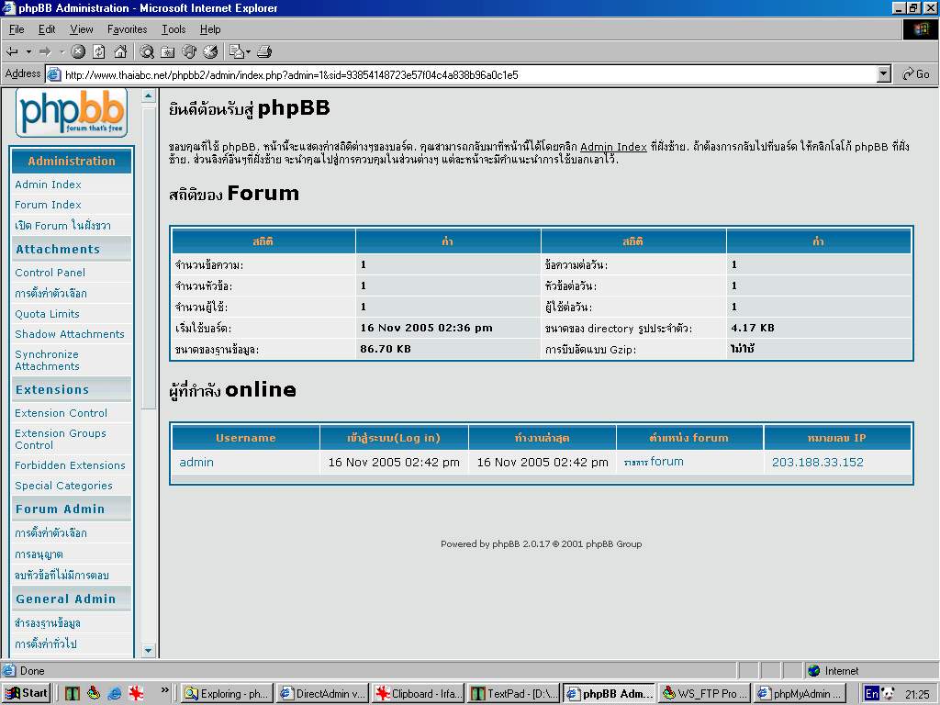Open the Back button history dropdown arrow
The height and width of the screenshot is (705, 940).
(x=28, y=51)
